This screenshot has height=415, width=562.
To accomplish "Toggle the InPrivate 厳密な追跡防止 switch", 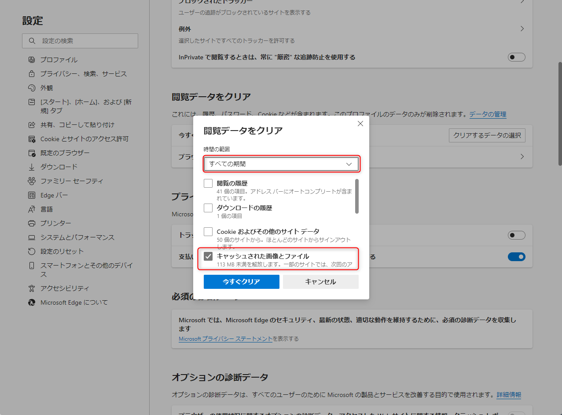I will [x=517, y=57].
